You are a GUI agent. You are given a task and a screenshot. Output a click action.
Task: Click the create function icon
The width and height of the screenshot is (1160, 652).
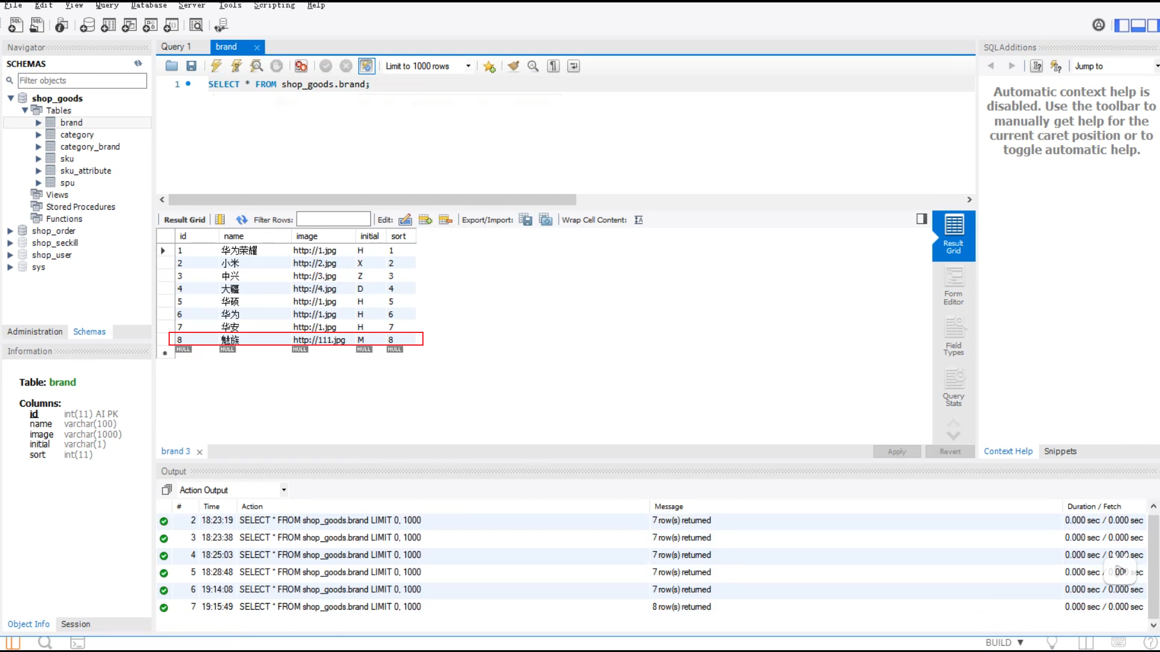click(172, 25)
